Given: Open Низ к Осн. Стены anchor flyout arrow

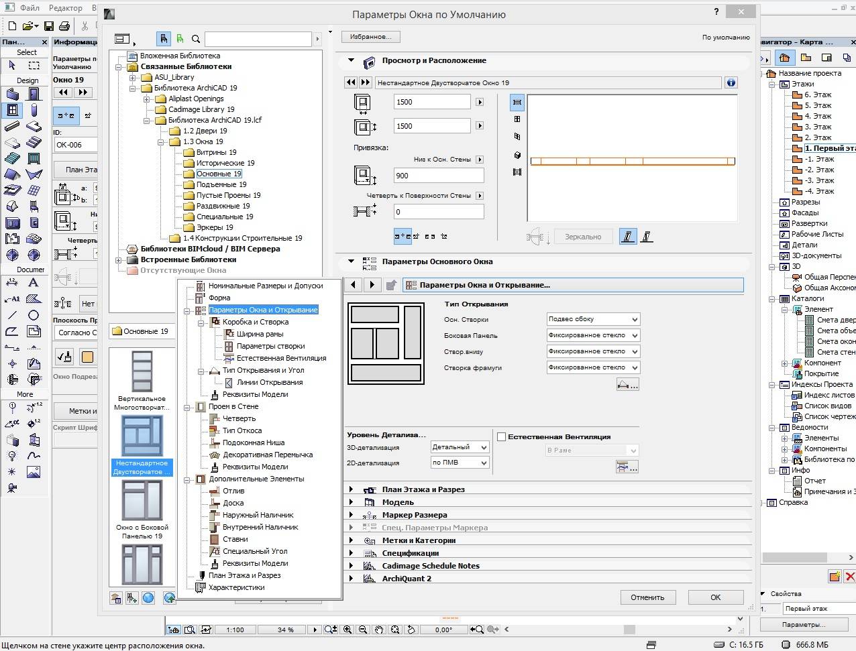Looking at the screenshot, I should pyautogui.click(x=479, y=160).
